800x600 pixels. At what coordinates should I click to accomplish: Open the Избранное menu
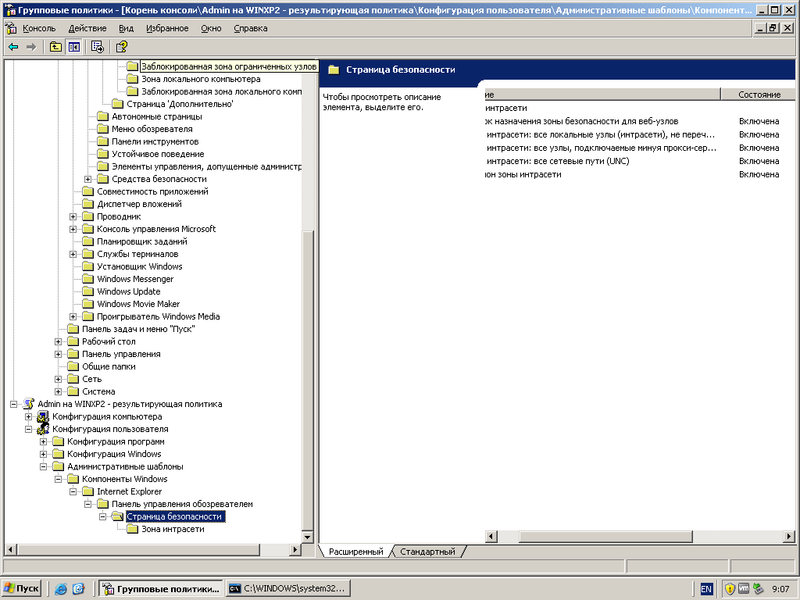[x=167, y=29]
